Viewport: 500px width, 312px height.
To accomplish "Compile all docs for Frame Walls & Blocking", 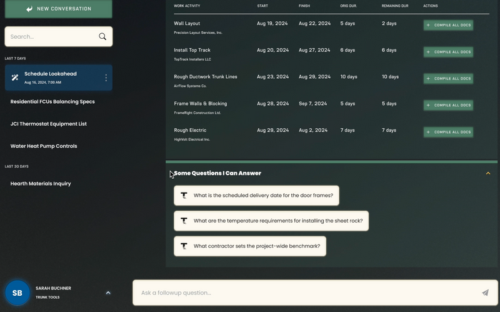I will pos(448,105).
